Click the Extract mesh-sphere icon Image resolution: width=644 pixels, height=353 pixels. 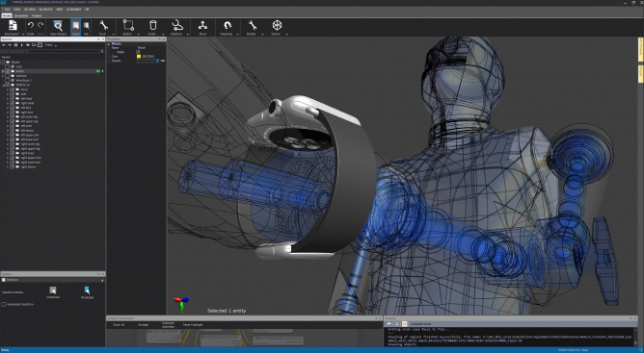pyautogui.click(x=277, y=25)
